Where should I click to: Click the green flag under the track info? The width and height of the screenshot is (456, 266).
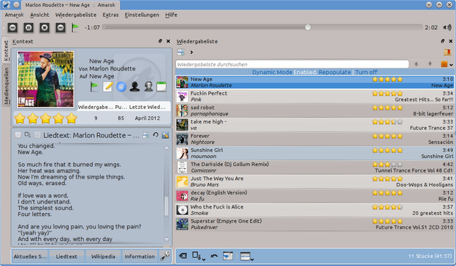point(94,87)
